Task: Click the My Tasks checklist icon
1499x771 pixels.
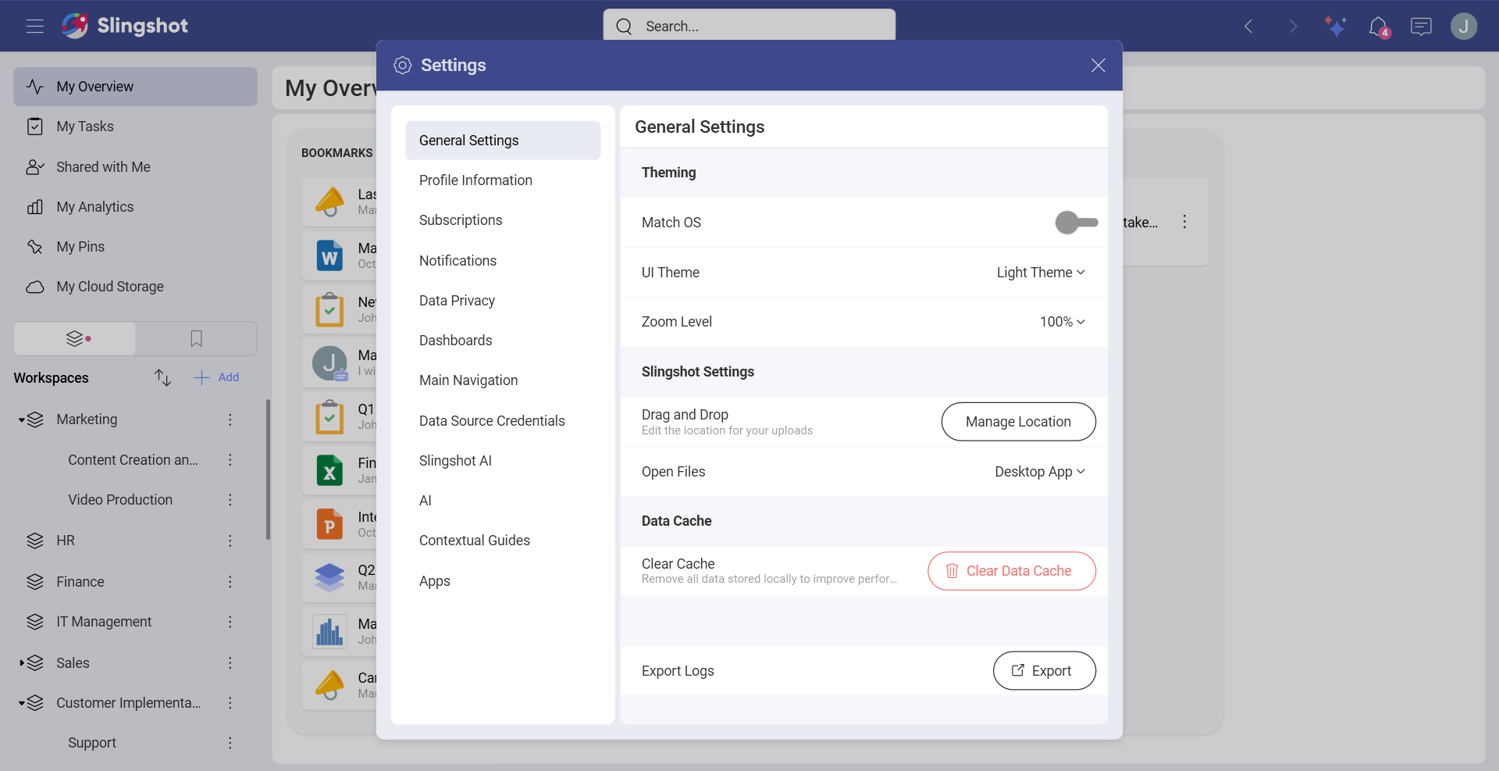Action: click(x=35, y=127)
